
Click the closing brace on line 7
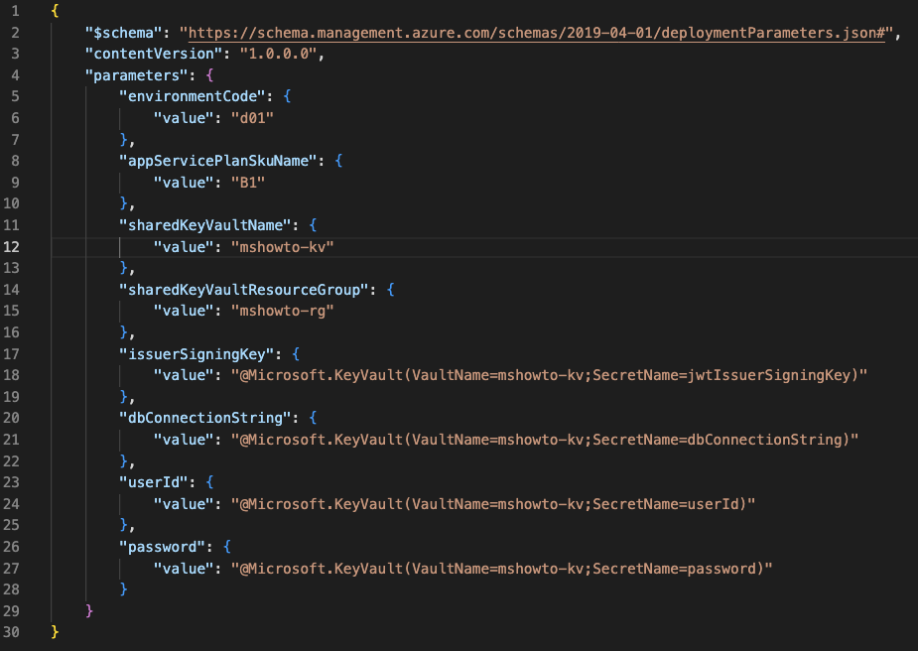(x=123, y=140)
